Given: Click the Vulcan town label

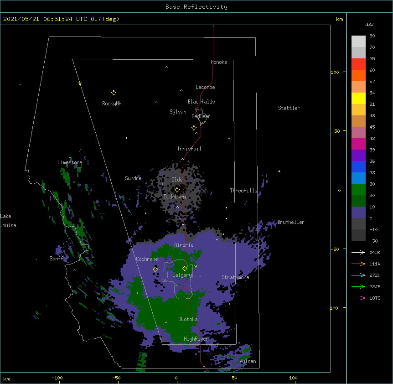Looking at the screenshot, I should 248,361.
